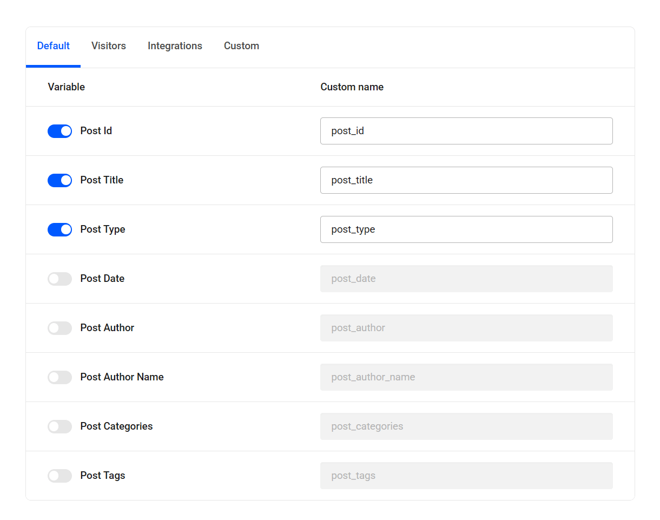Click the Custom name column header

(352, 87)
